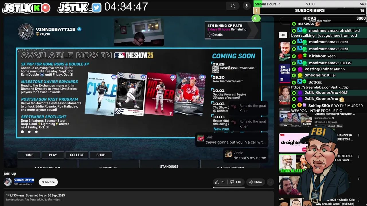
Task: Select the HOME game menu tab
Action: (29, 155)
